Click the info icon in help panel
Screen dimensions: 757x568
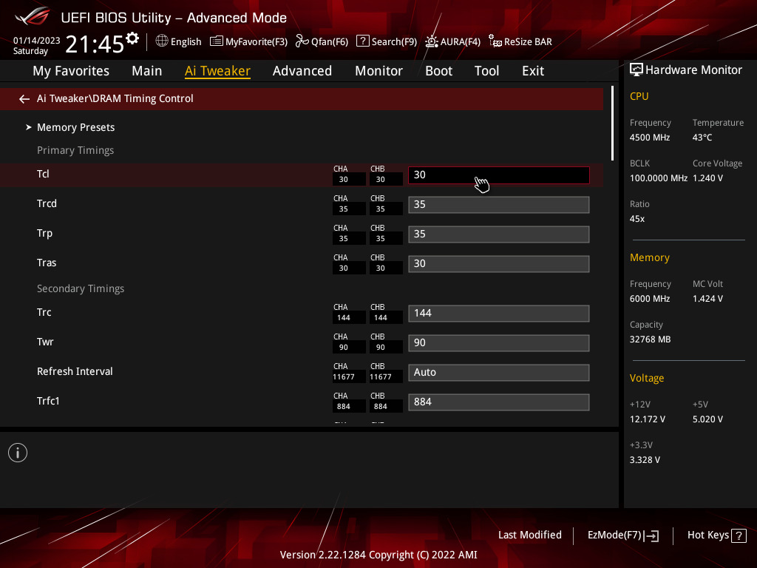click(x=18, y=453)
